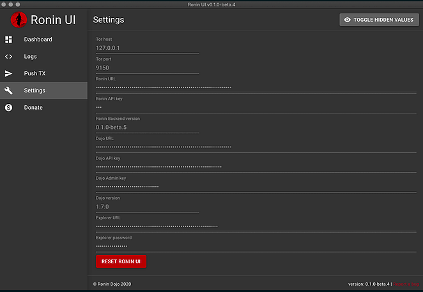Focus the Dojo Admin key field

coord(256,187)
